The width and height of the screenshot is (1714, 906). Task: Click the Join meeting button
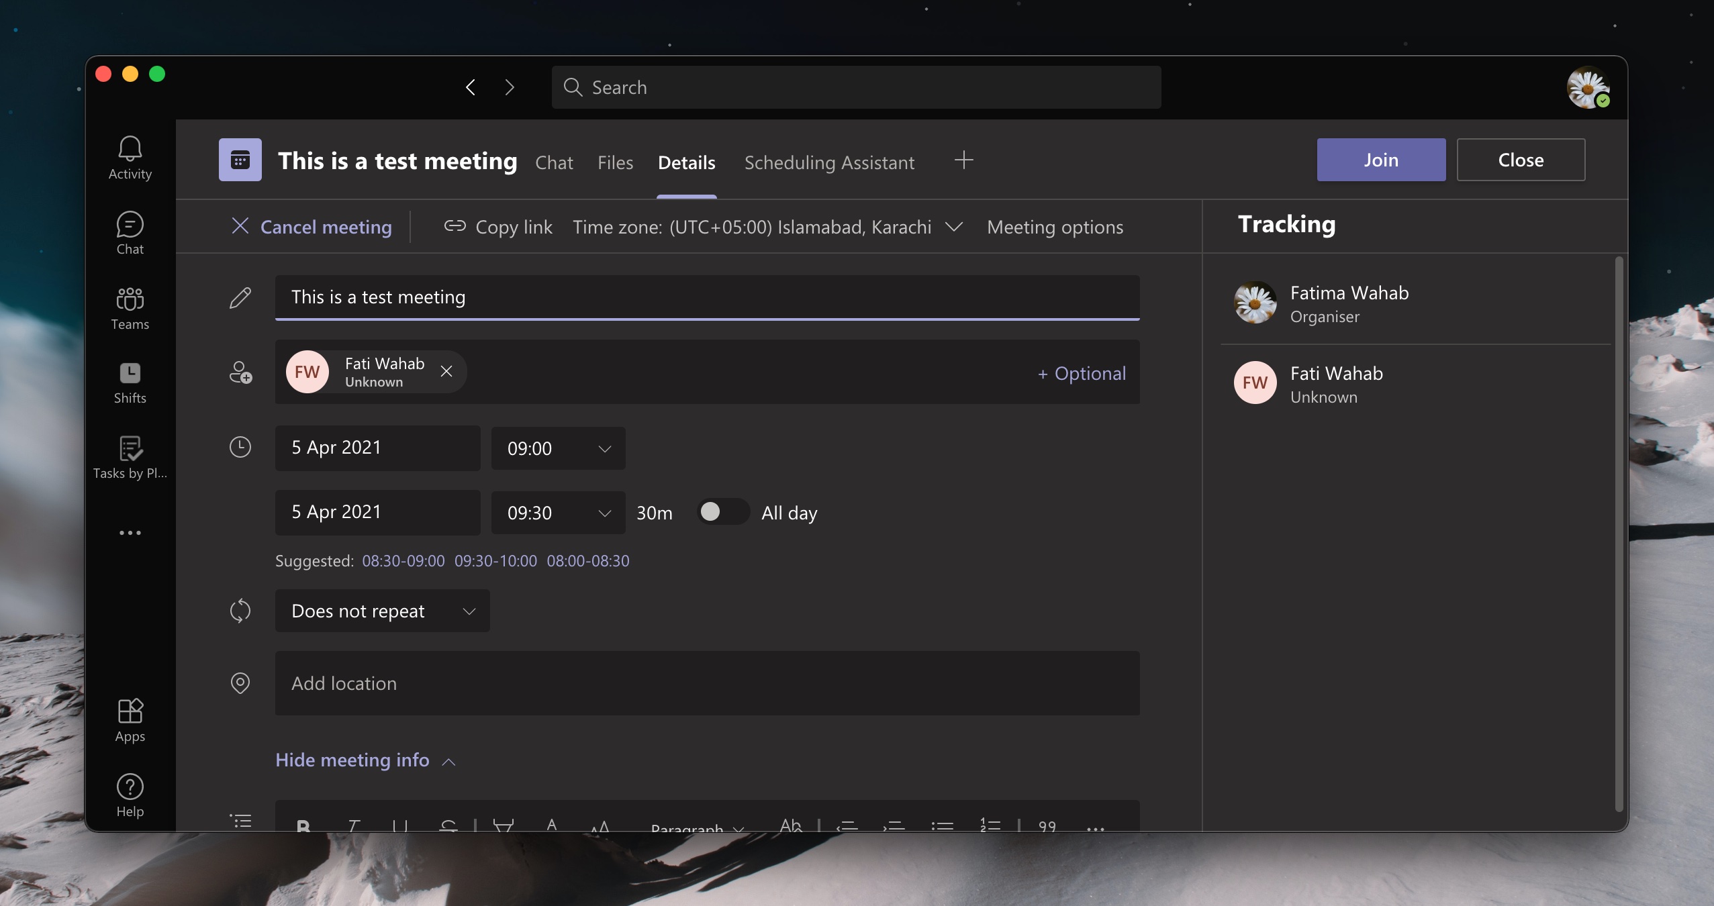click(x=1381, y=158)
